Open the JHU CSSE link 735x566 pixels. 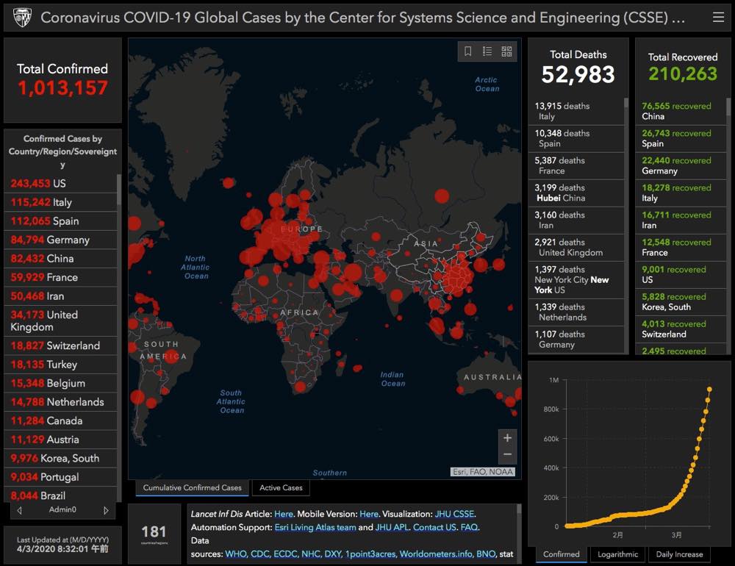tap(454, 514)
